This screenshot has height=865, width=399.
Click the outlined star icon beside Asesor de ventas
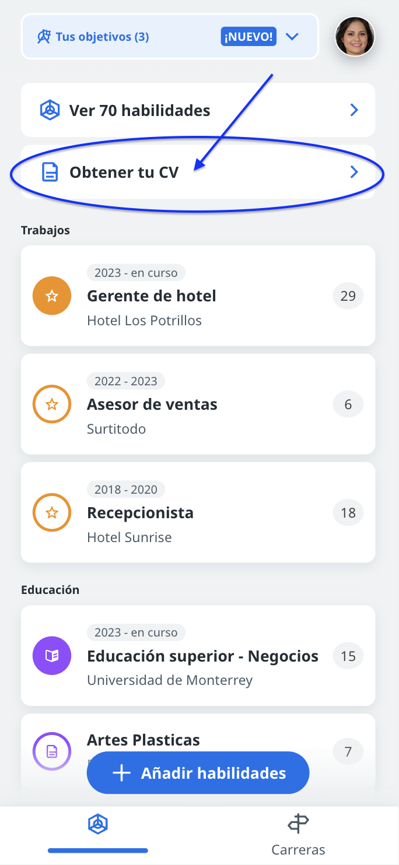pyautogui.click(x=52, y=404)
